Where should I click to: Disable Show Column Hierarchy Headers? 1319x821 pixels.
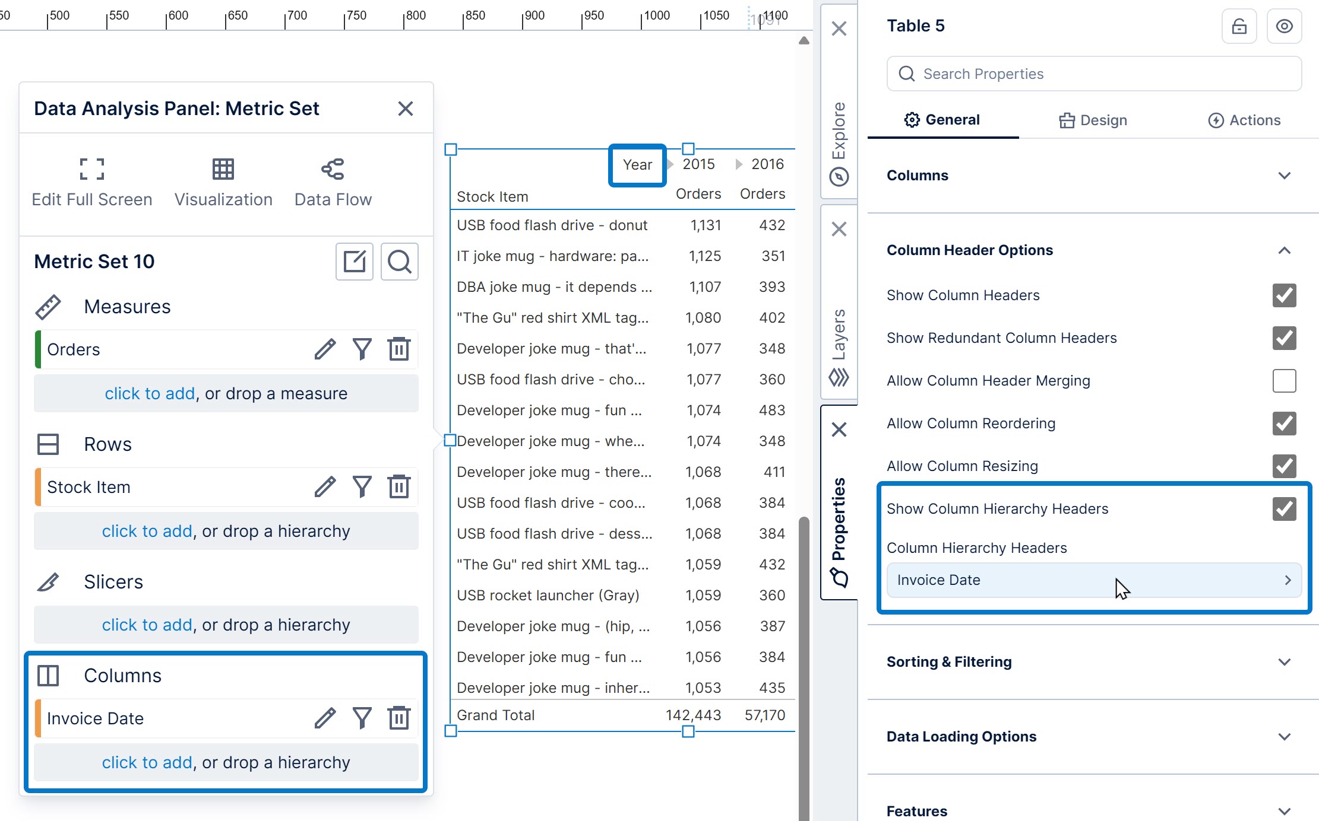tap(1284, 508)
